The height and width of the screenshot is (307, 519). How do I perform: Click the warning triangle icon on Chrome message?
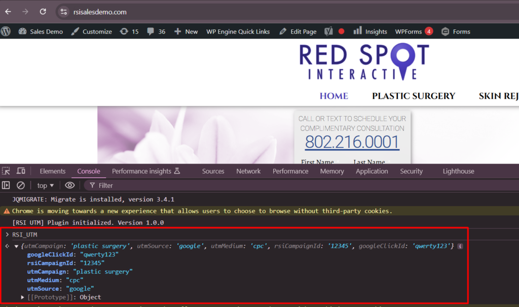(x=7, y=211)
